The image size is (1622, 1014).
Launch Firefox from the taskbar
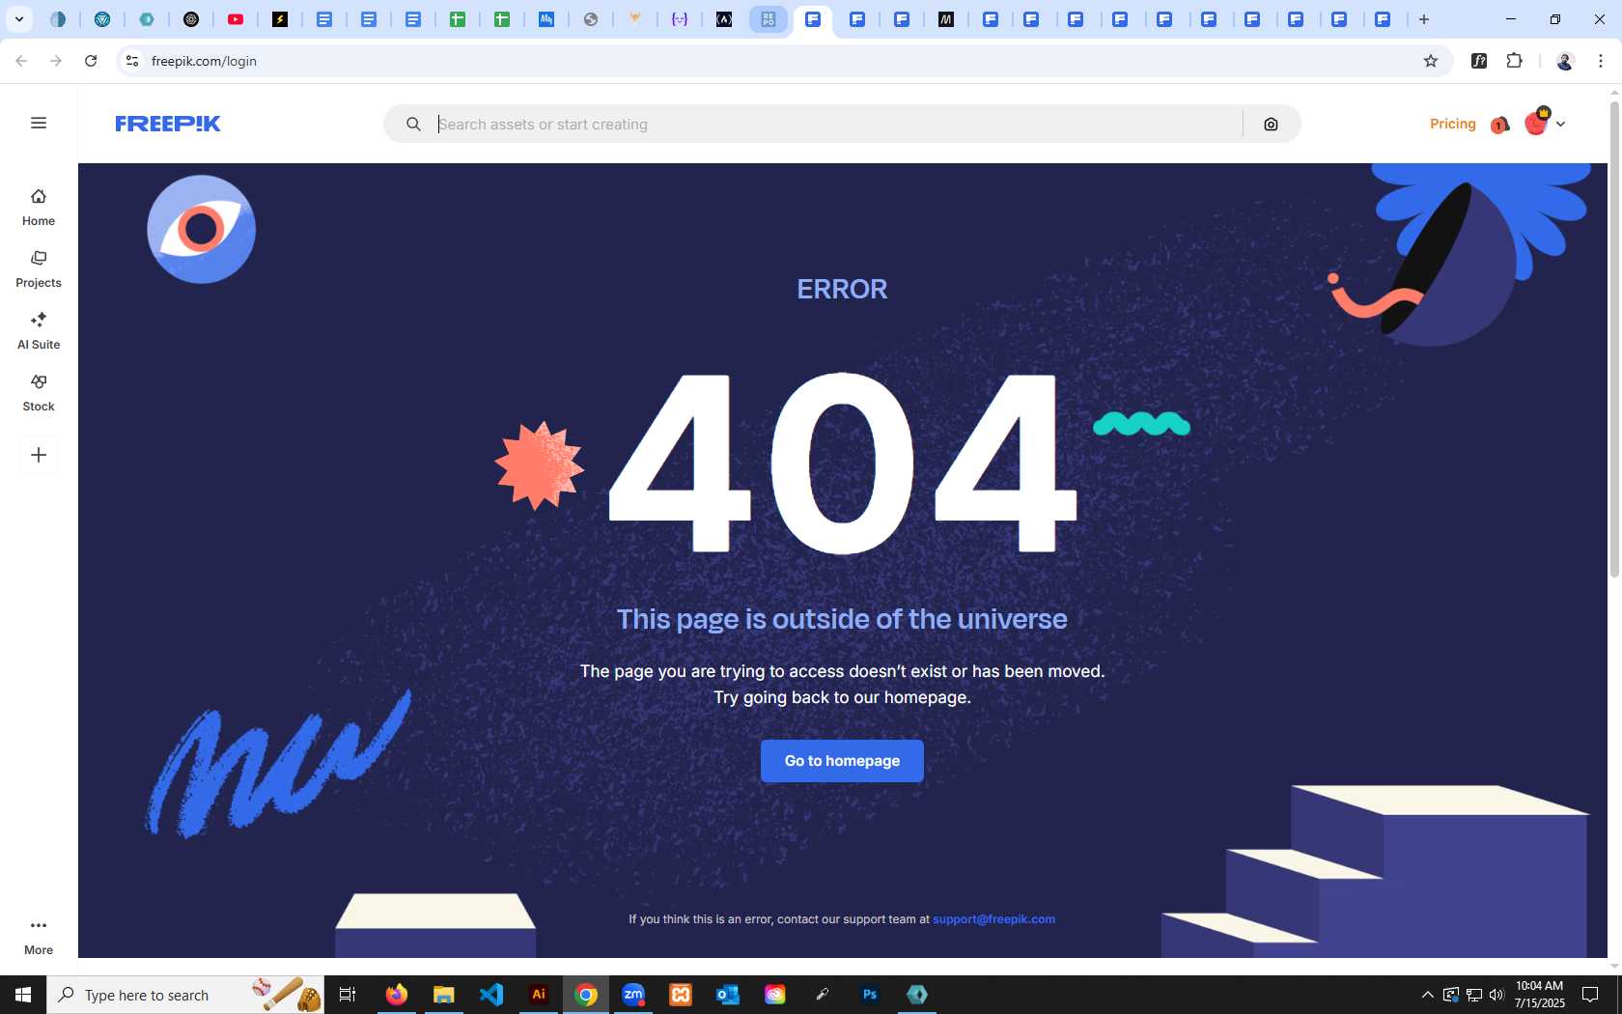tap(397, 995)
